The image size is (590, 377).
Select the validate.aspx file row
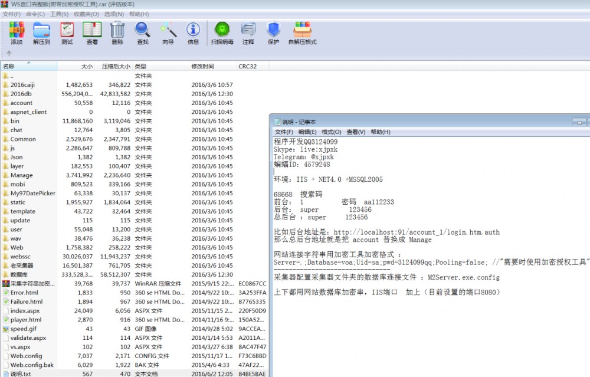coord(135,337)
